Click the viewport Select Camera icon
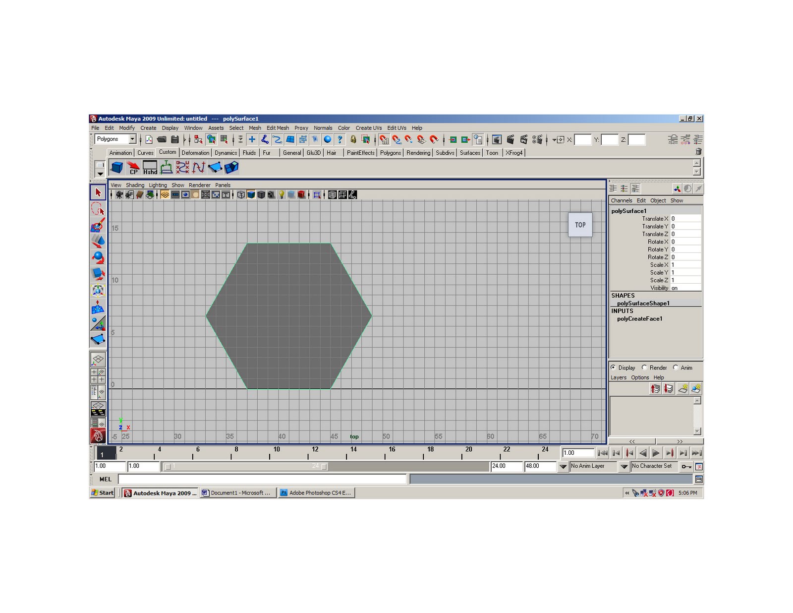 tap(119, 195)
